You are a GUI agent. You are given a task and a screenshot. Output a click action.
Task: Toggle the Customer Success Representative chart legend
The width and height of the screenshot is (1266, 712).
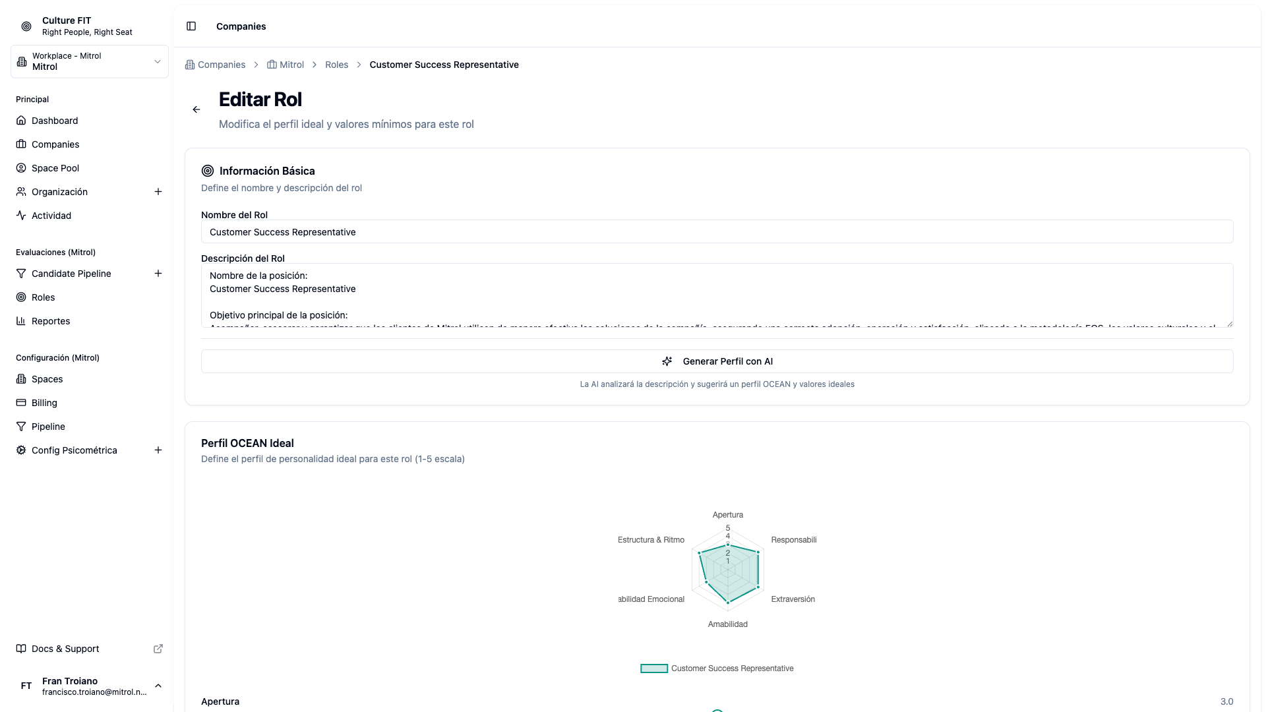coord(717,668)
